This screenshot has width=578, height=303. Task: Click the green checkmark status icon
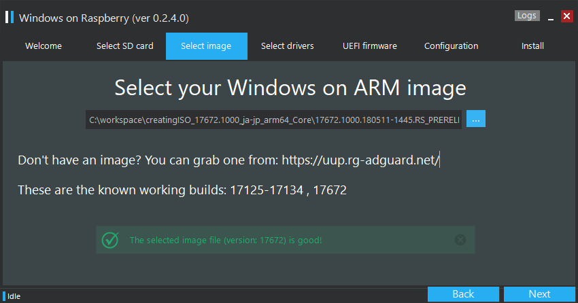tap(110, 240)
